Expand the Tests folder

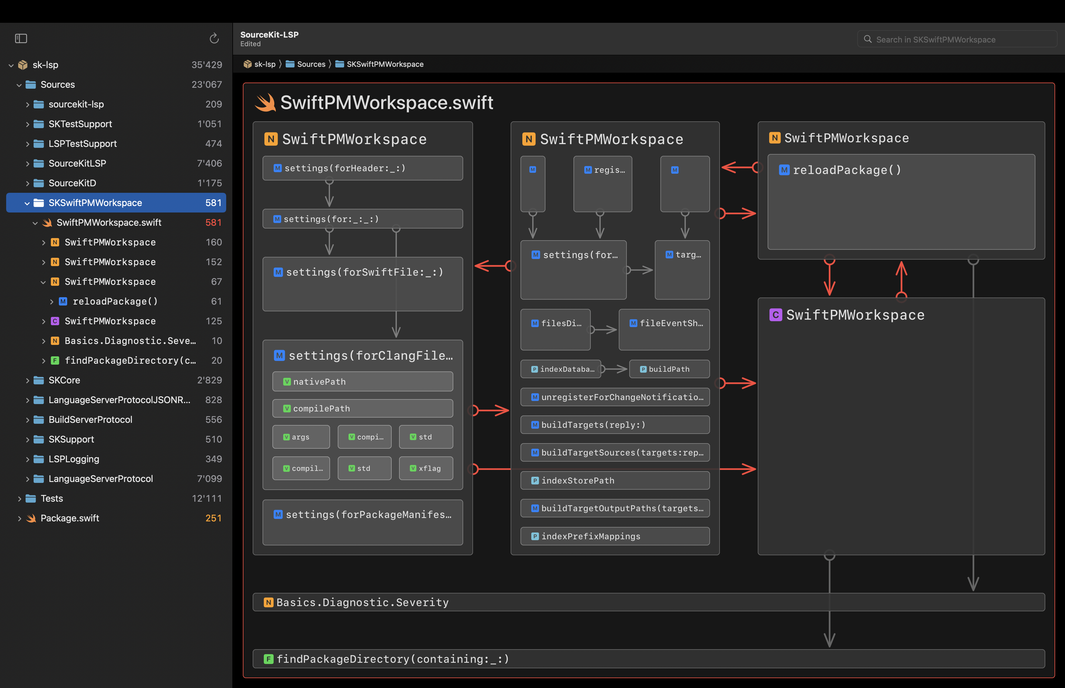point(19,499)
